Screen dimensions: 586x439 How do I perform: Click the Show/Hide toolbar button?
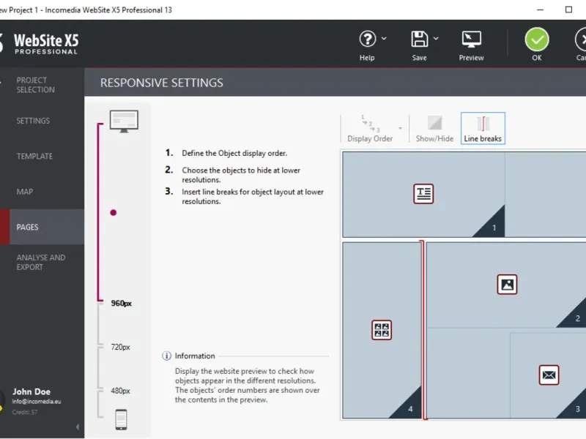(x=434, y=129)
